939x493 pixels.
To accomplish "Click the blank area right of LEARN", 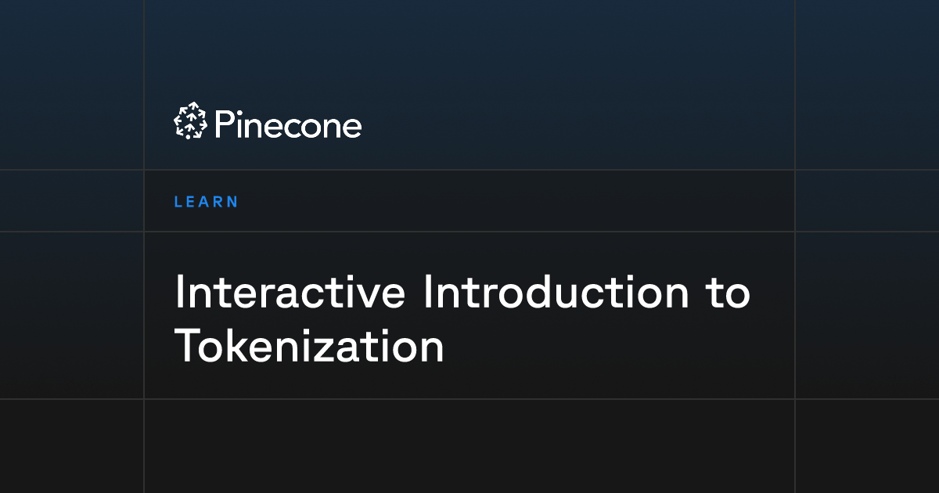I will point(516,201).
